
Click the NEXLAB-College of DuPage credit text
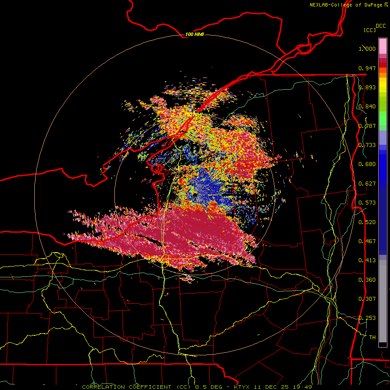(x=346, y=5)
